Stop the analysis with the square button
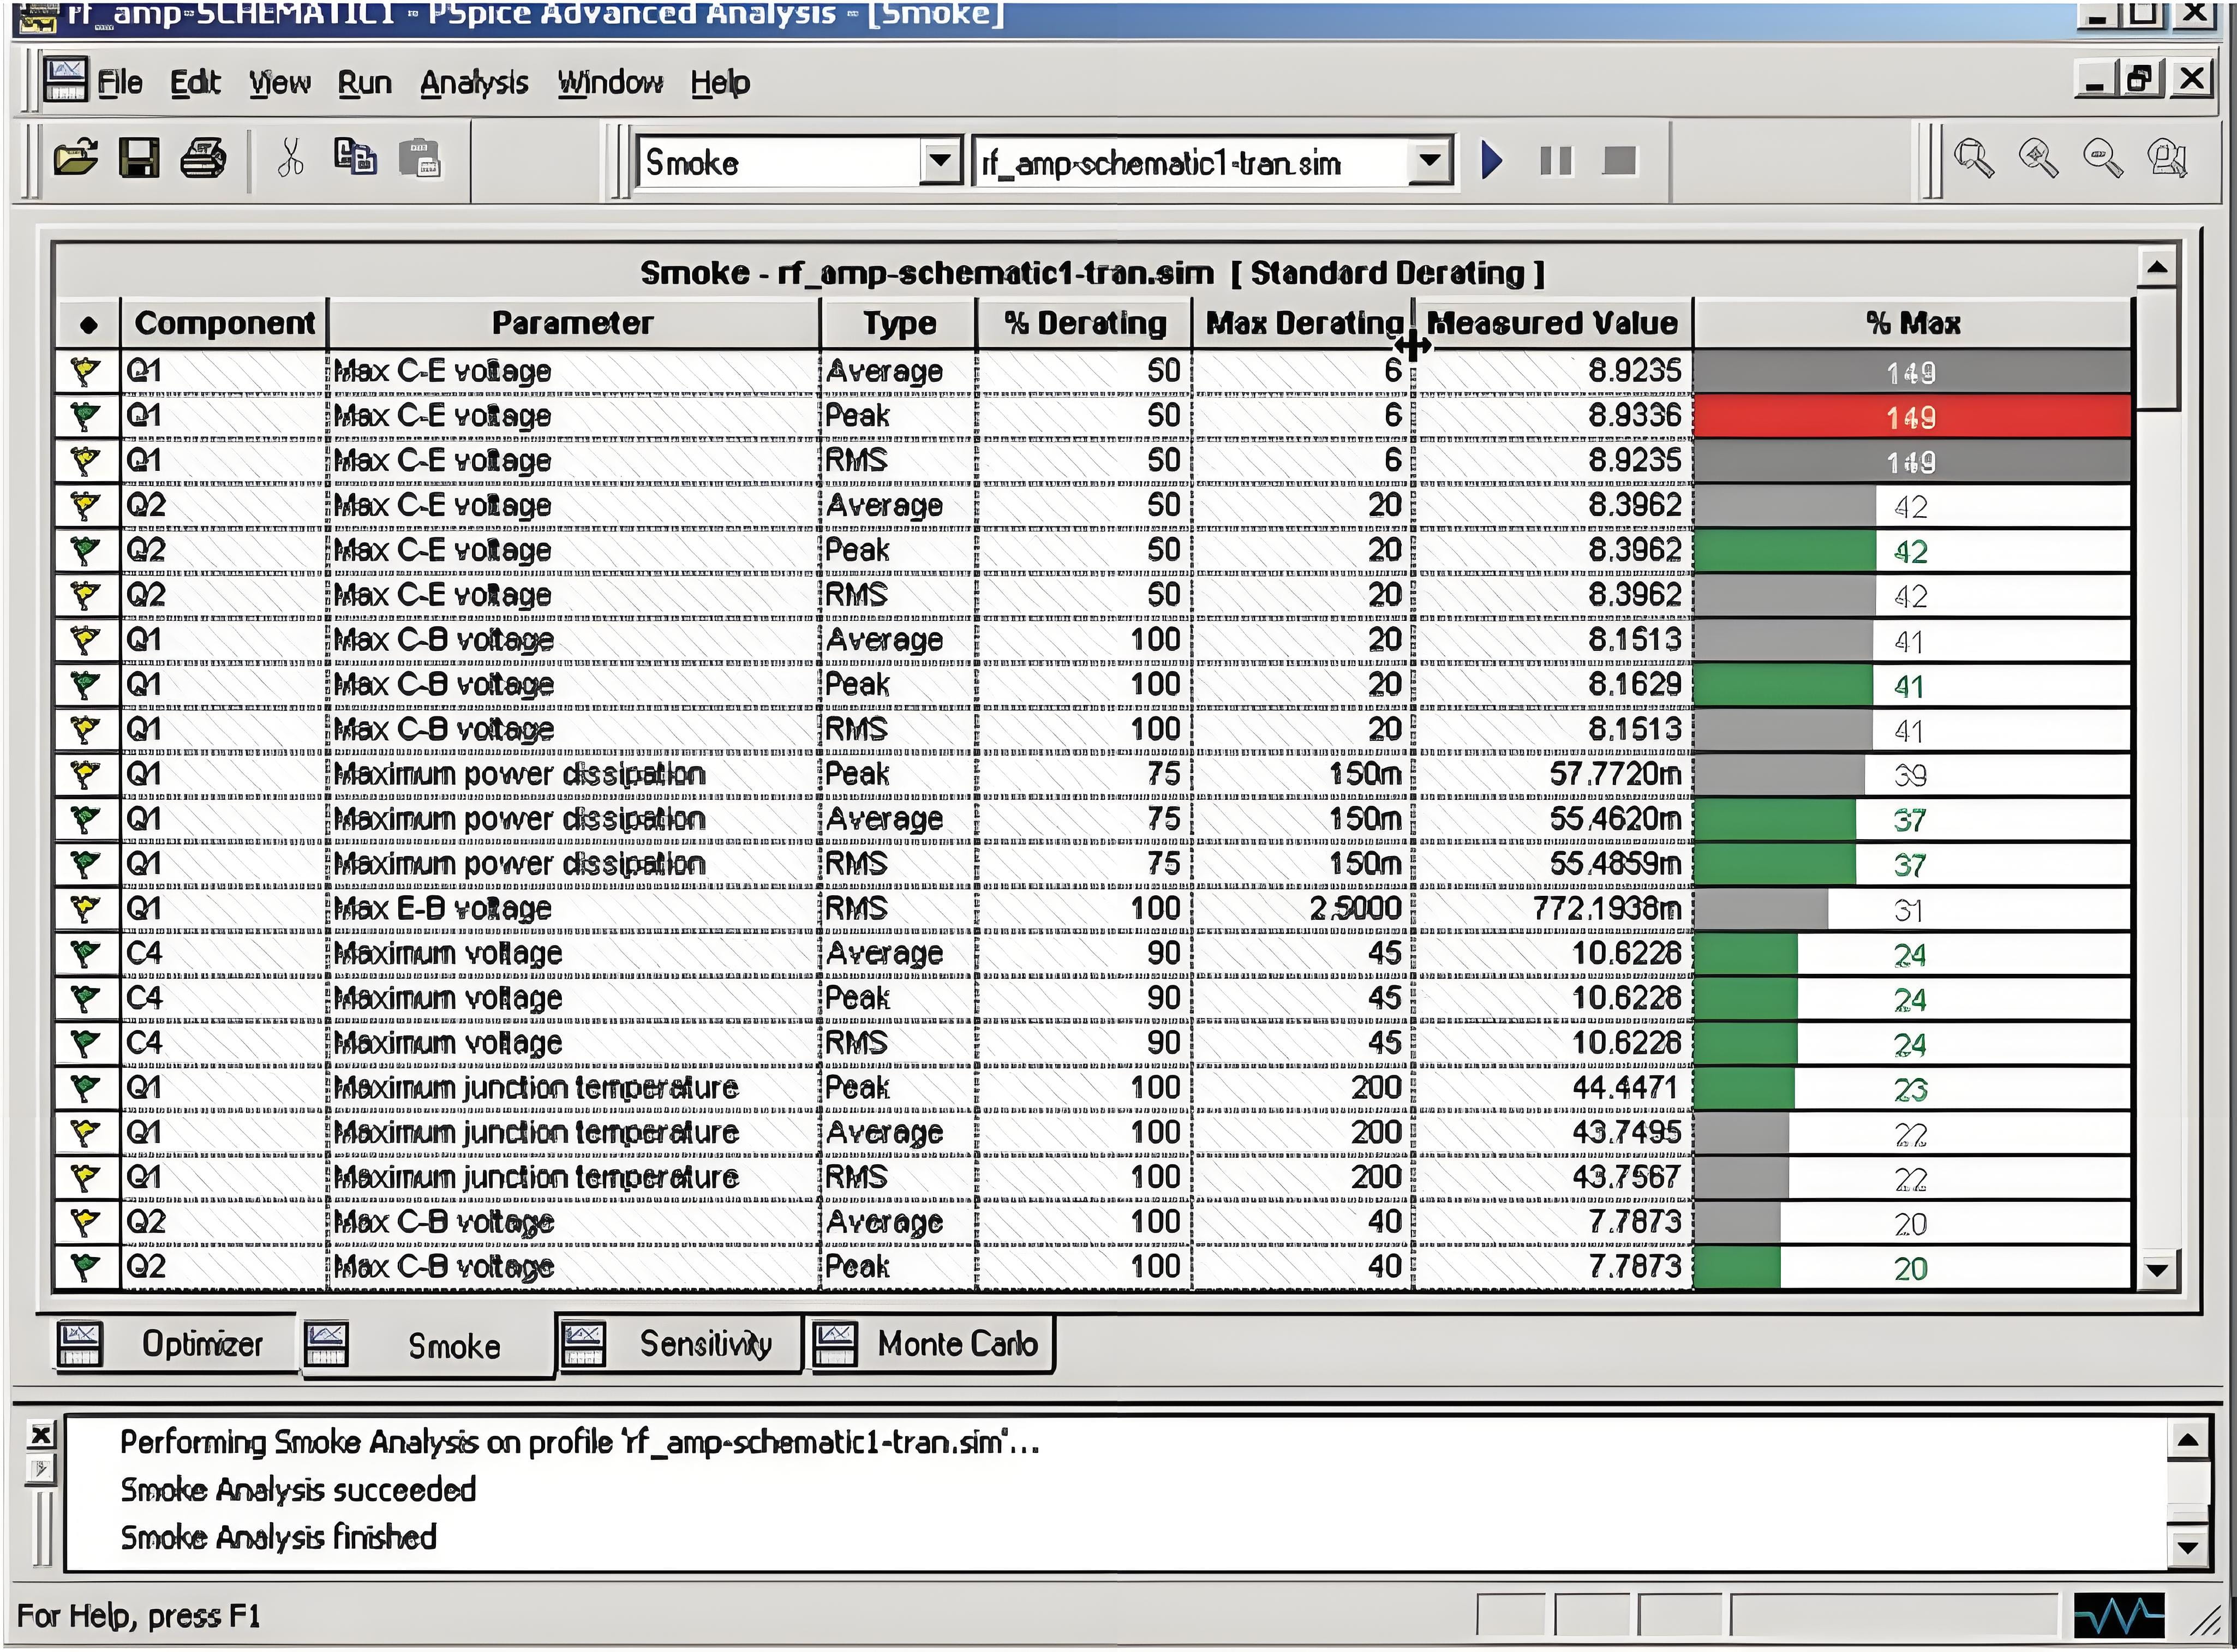2237x1652 pixels. [x=1620, y=160]
